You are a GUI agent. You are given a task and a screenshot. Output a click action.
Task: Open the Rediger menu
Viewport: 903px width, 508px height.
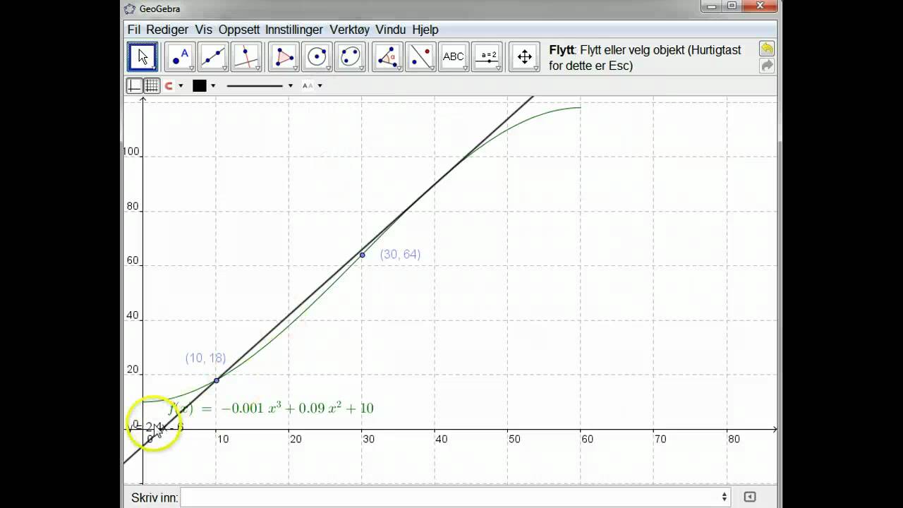[167, 30]
